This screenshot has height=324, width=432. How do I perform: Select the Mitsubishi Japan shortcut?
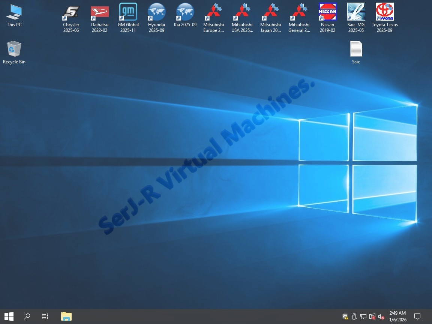click(270, 12)
